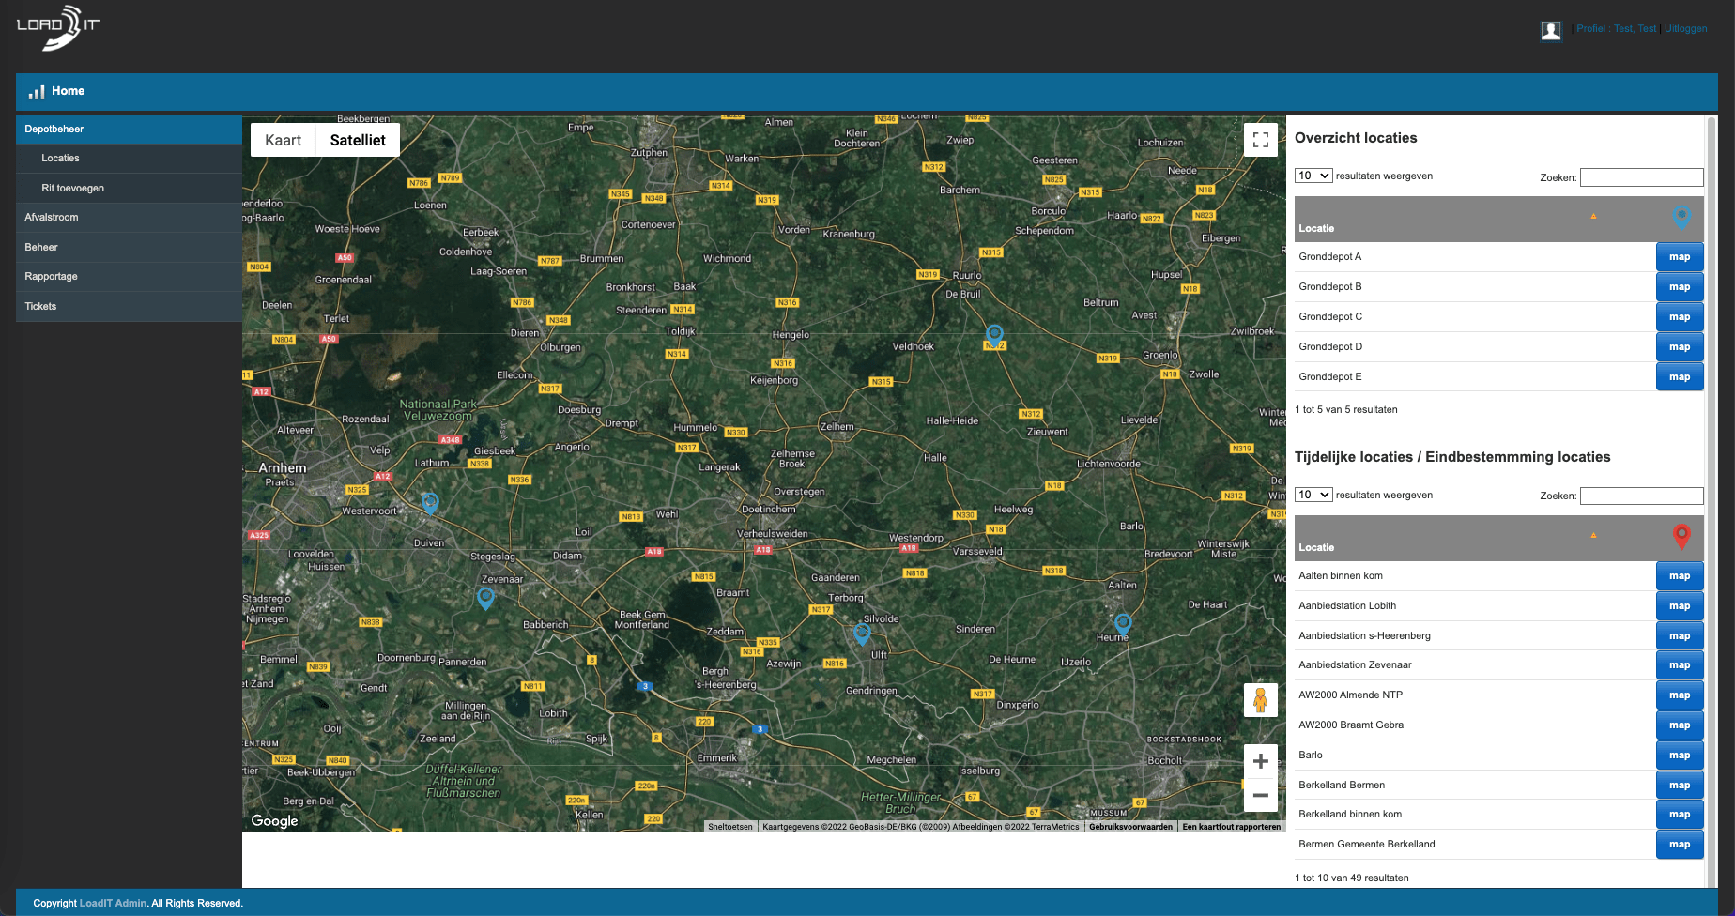The image size is (1735, 916).
Task: Switch map to Satelliet view
Action: tap(358, 140)
